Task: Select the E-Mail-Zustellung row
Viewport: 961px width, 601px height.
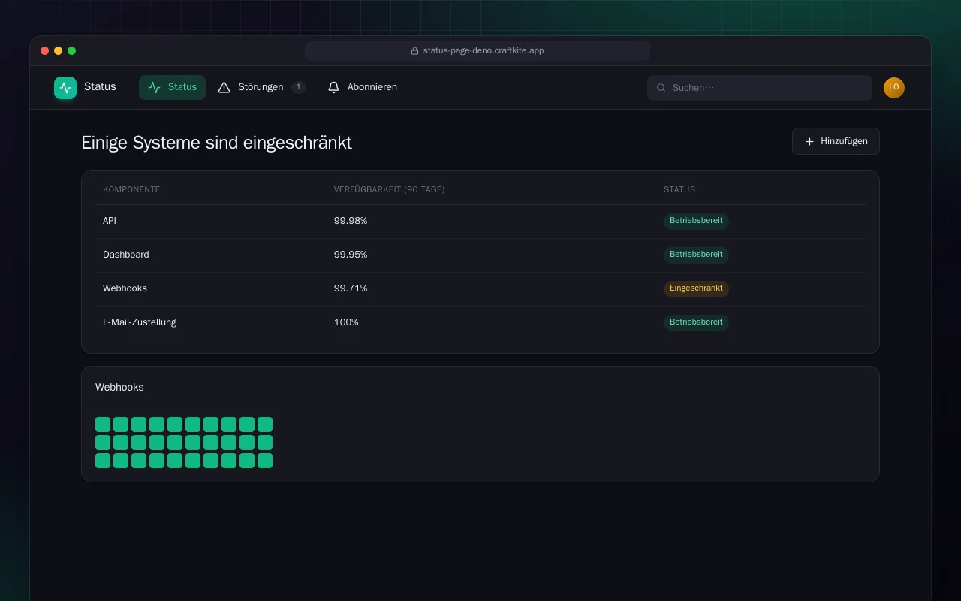Action: click(480, 322)
